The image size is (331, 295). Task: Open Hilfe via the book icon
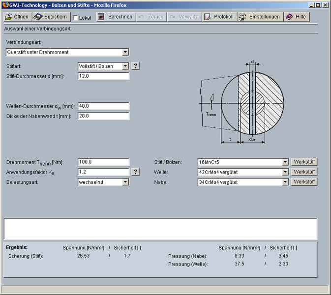[x=289, y=17]
